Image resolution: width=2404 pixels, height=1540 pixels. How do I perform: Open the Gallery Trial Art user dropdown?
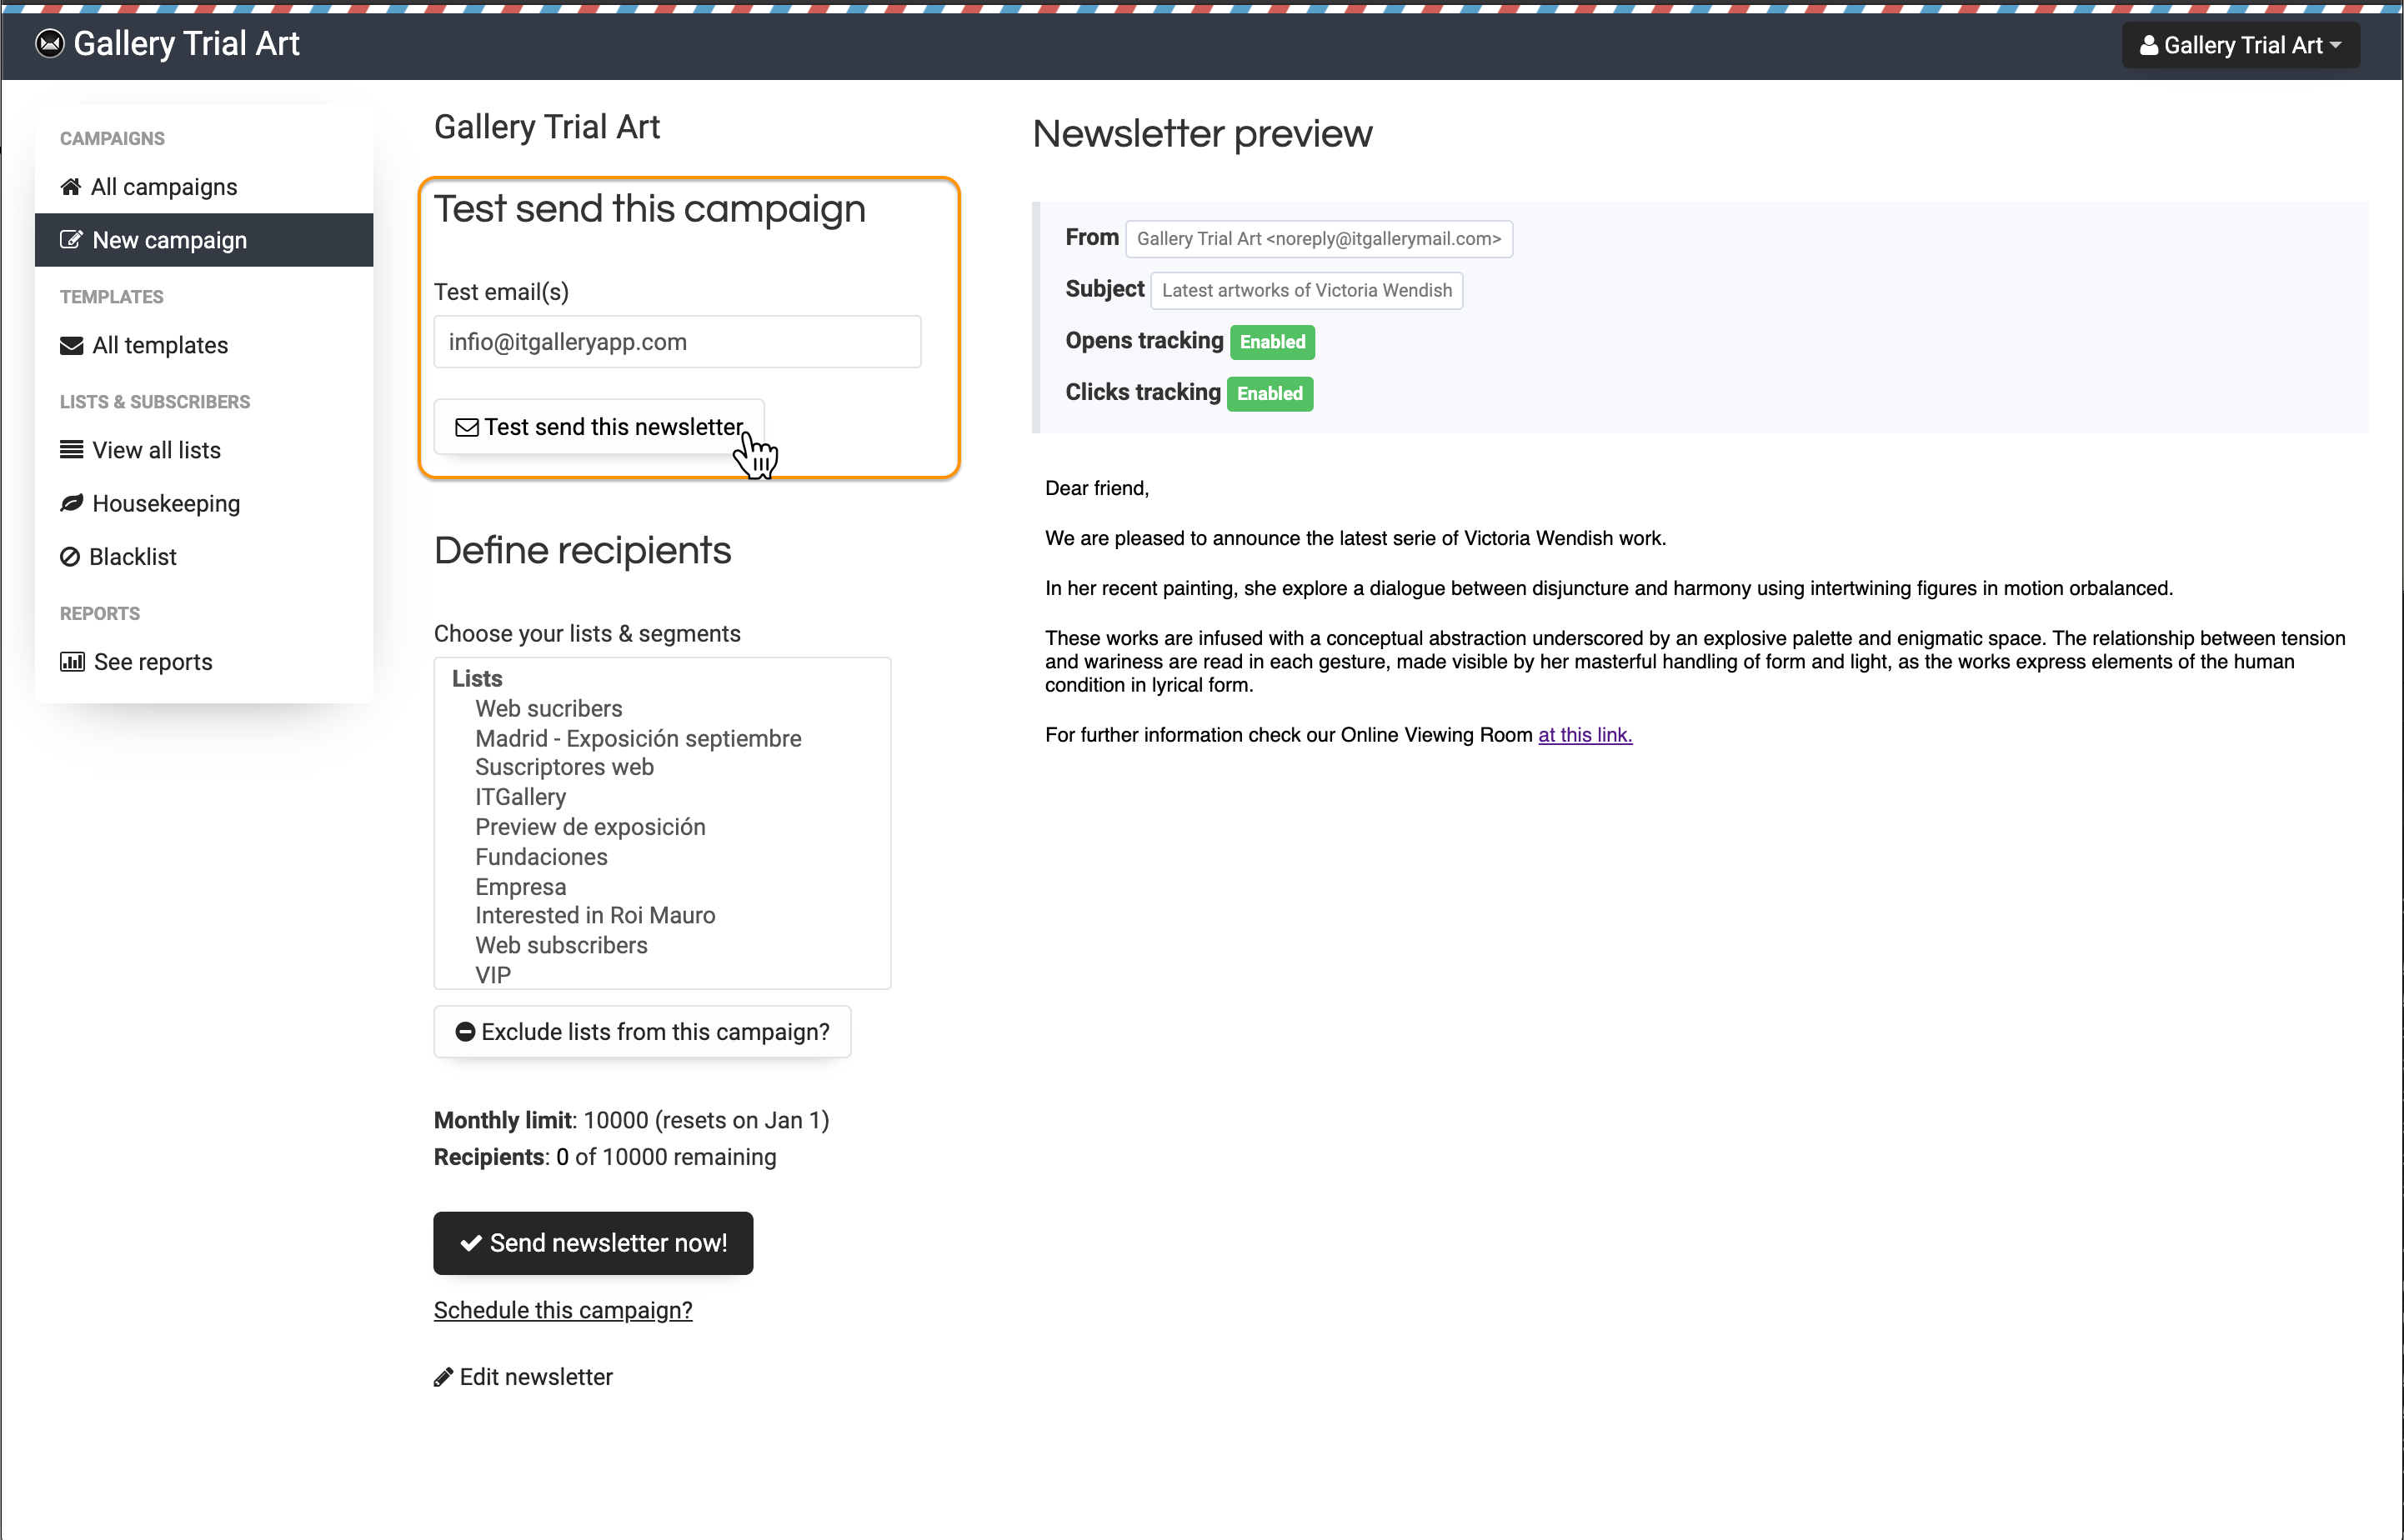(x=2240, y=45)
